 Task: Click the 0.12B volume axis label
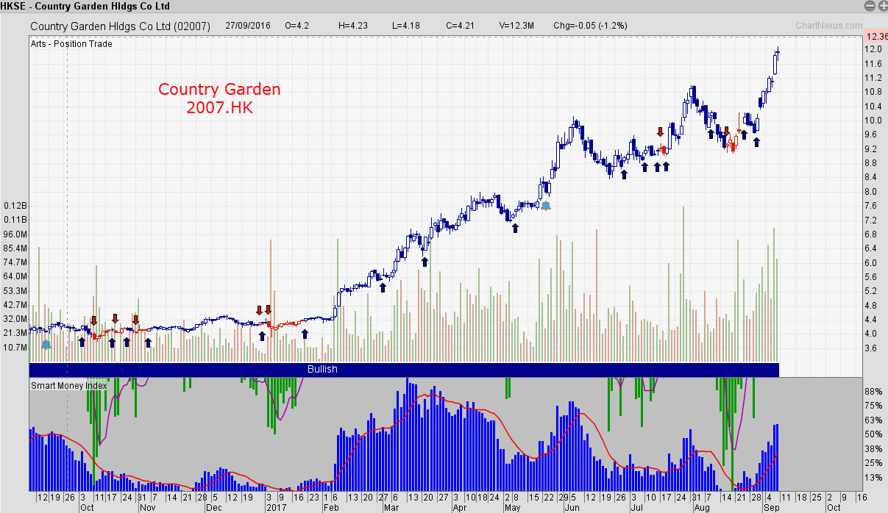[x=15, y=206]
